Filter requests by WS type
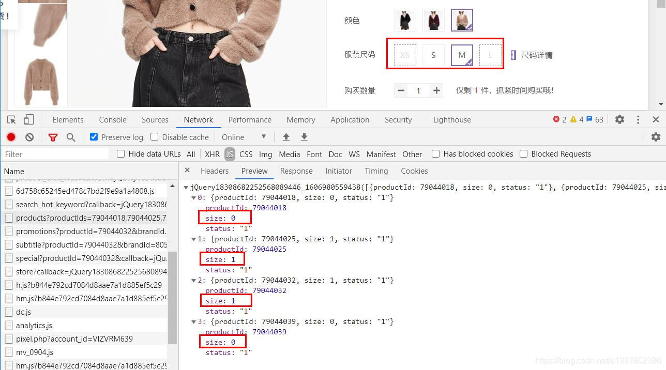 [x=354, y=154]
